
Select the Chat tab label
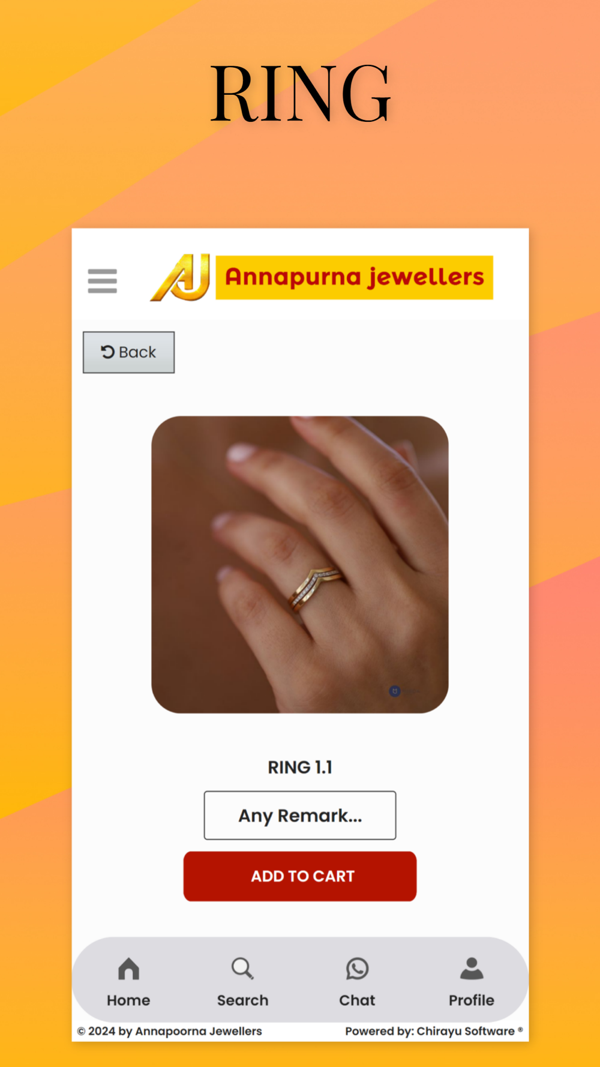pyautogui.click(x=357, y=1000)
